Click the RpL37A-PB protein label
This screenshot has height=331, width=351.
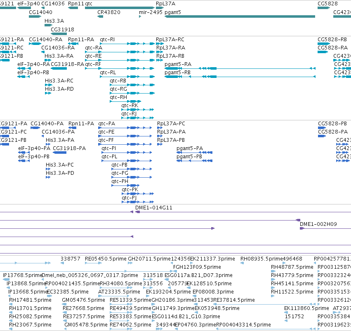[171, 140]
